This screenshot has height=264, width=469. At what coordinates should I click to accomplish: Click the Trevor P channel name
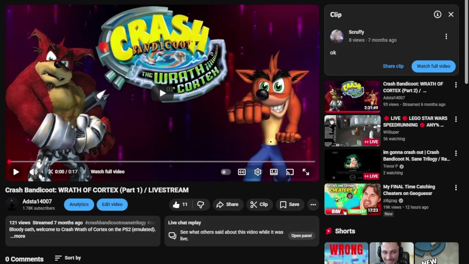point(391,166)
